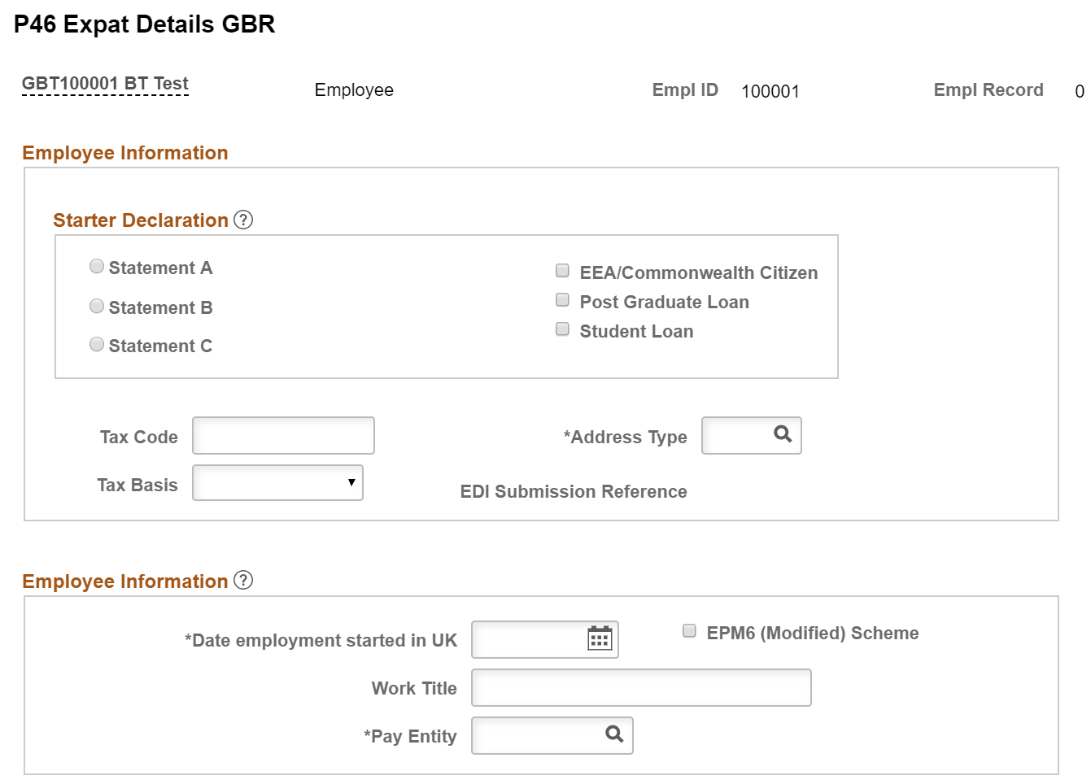This screenshot has height=784, width=1091.
Task: Click the P46 Expat Details GBR heading
Action: (x=145, y=24)
